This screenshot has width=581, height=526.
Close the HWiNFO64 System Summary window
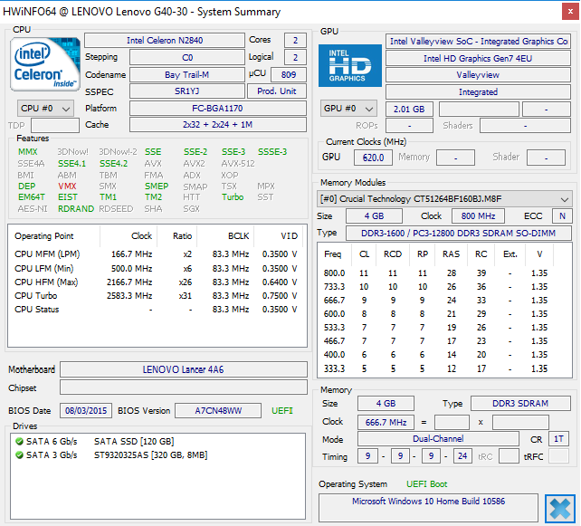tap(570, 12)
